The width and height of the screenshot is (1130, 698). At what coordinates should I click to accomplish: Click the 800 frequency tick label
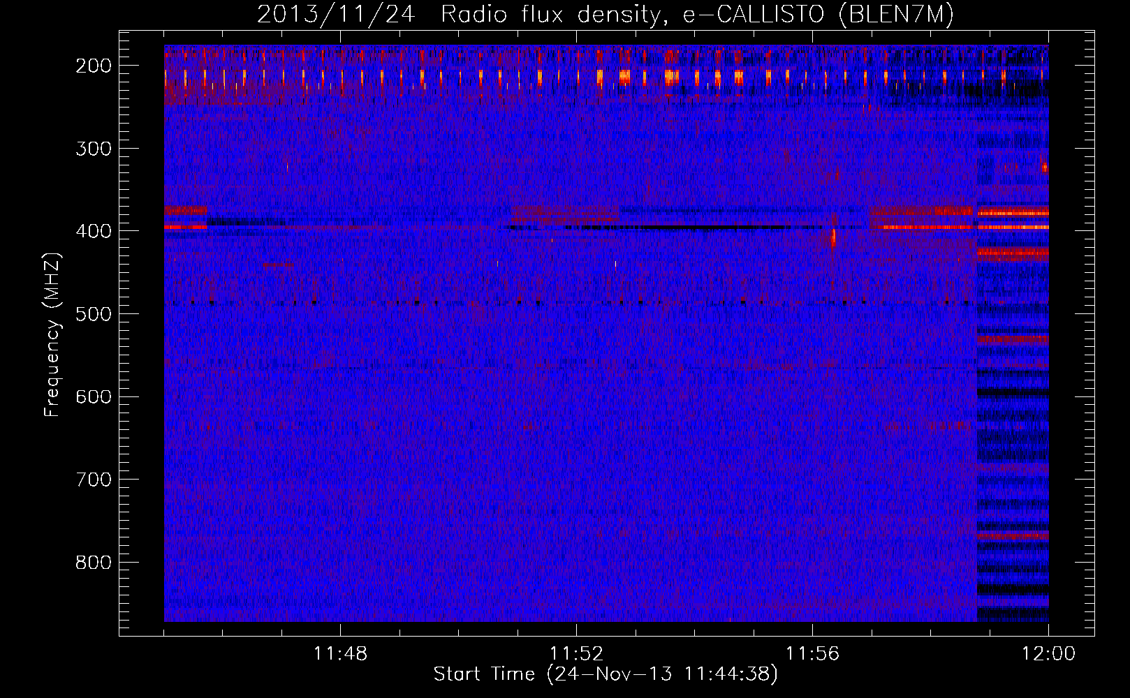pos(94,563)
